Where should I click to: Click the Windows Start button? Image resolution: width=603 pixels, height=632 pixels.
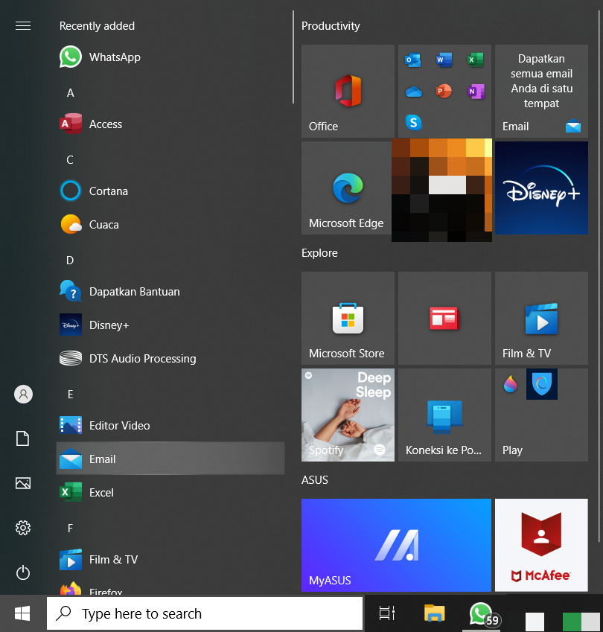[x=22, y=613]
